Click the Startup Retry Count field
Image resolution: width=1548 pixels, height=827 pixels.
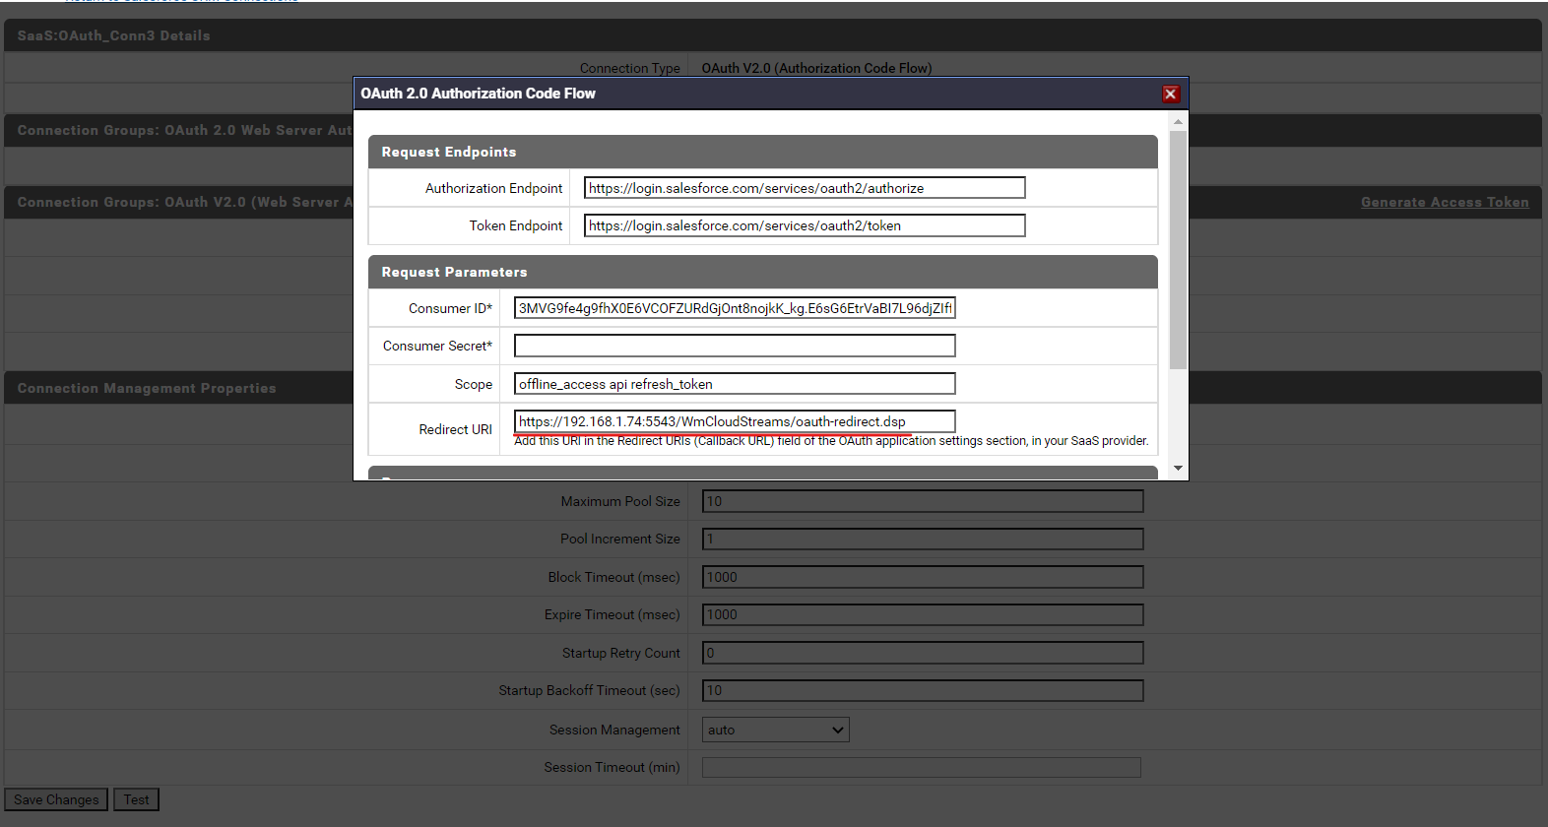922,653
